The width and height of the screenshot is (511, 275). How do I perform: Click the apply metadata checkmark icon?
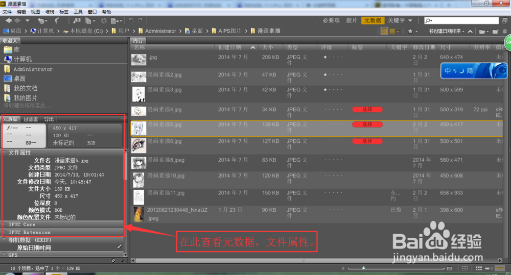pyautogui.click(x=123, y=260)
